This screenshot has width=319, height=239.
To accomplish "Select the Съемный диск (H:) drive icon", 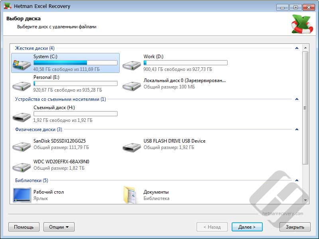I will [x=22, y=116].
